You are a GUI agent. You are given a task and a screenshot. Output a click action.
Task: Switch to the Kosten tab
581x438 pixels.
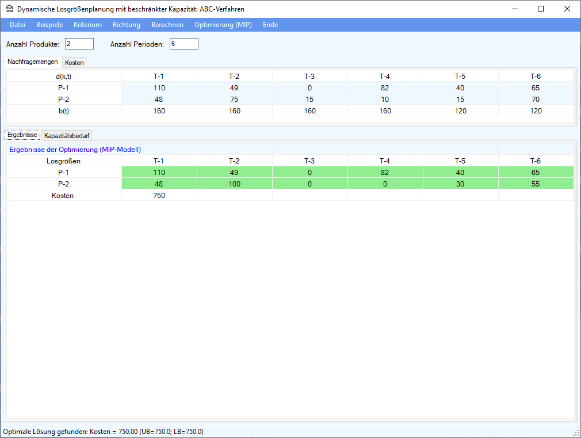tap(74, 62)
